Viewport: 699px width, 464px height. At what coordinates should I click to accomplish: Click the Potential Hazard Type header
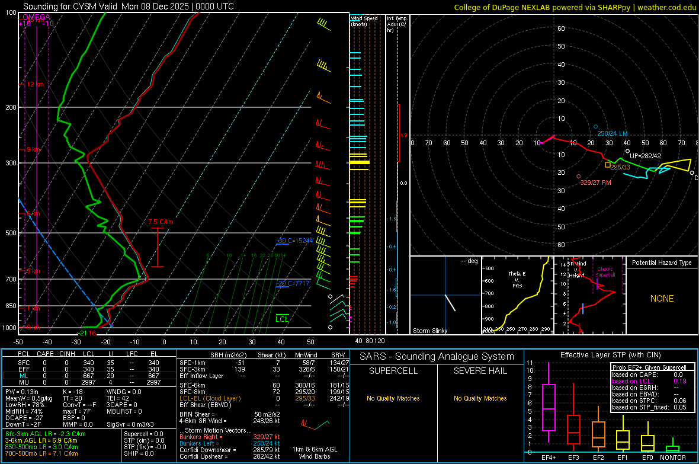pos(662,263)
